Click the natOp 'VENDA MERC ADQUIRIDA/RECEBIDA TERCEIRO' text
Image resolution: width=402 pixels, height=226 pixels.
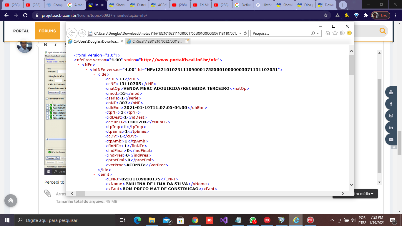coord(176,89)
